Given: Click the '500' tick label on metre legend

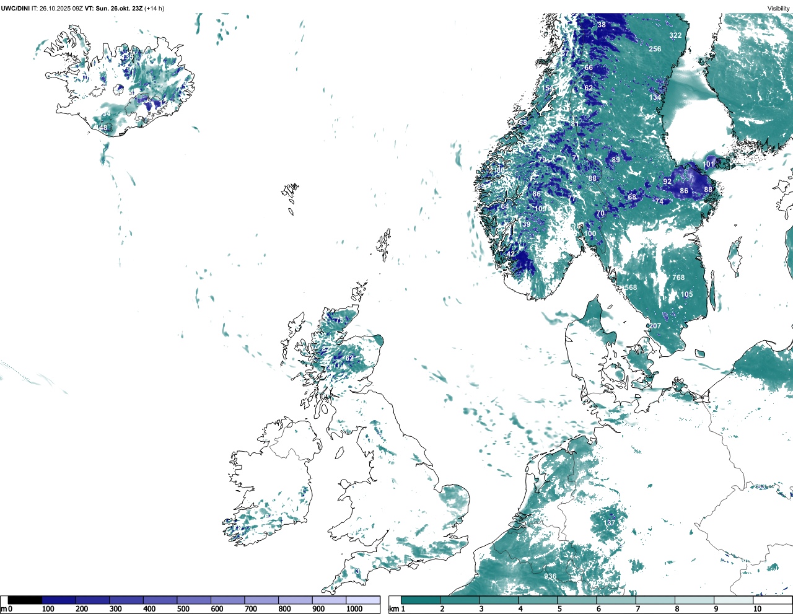Looking at the screenshot, I should pyautogui.click(x=183, y=609).
